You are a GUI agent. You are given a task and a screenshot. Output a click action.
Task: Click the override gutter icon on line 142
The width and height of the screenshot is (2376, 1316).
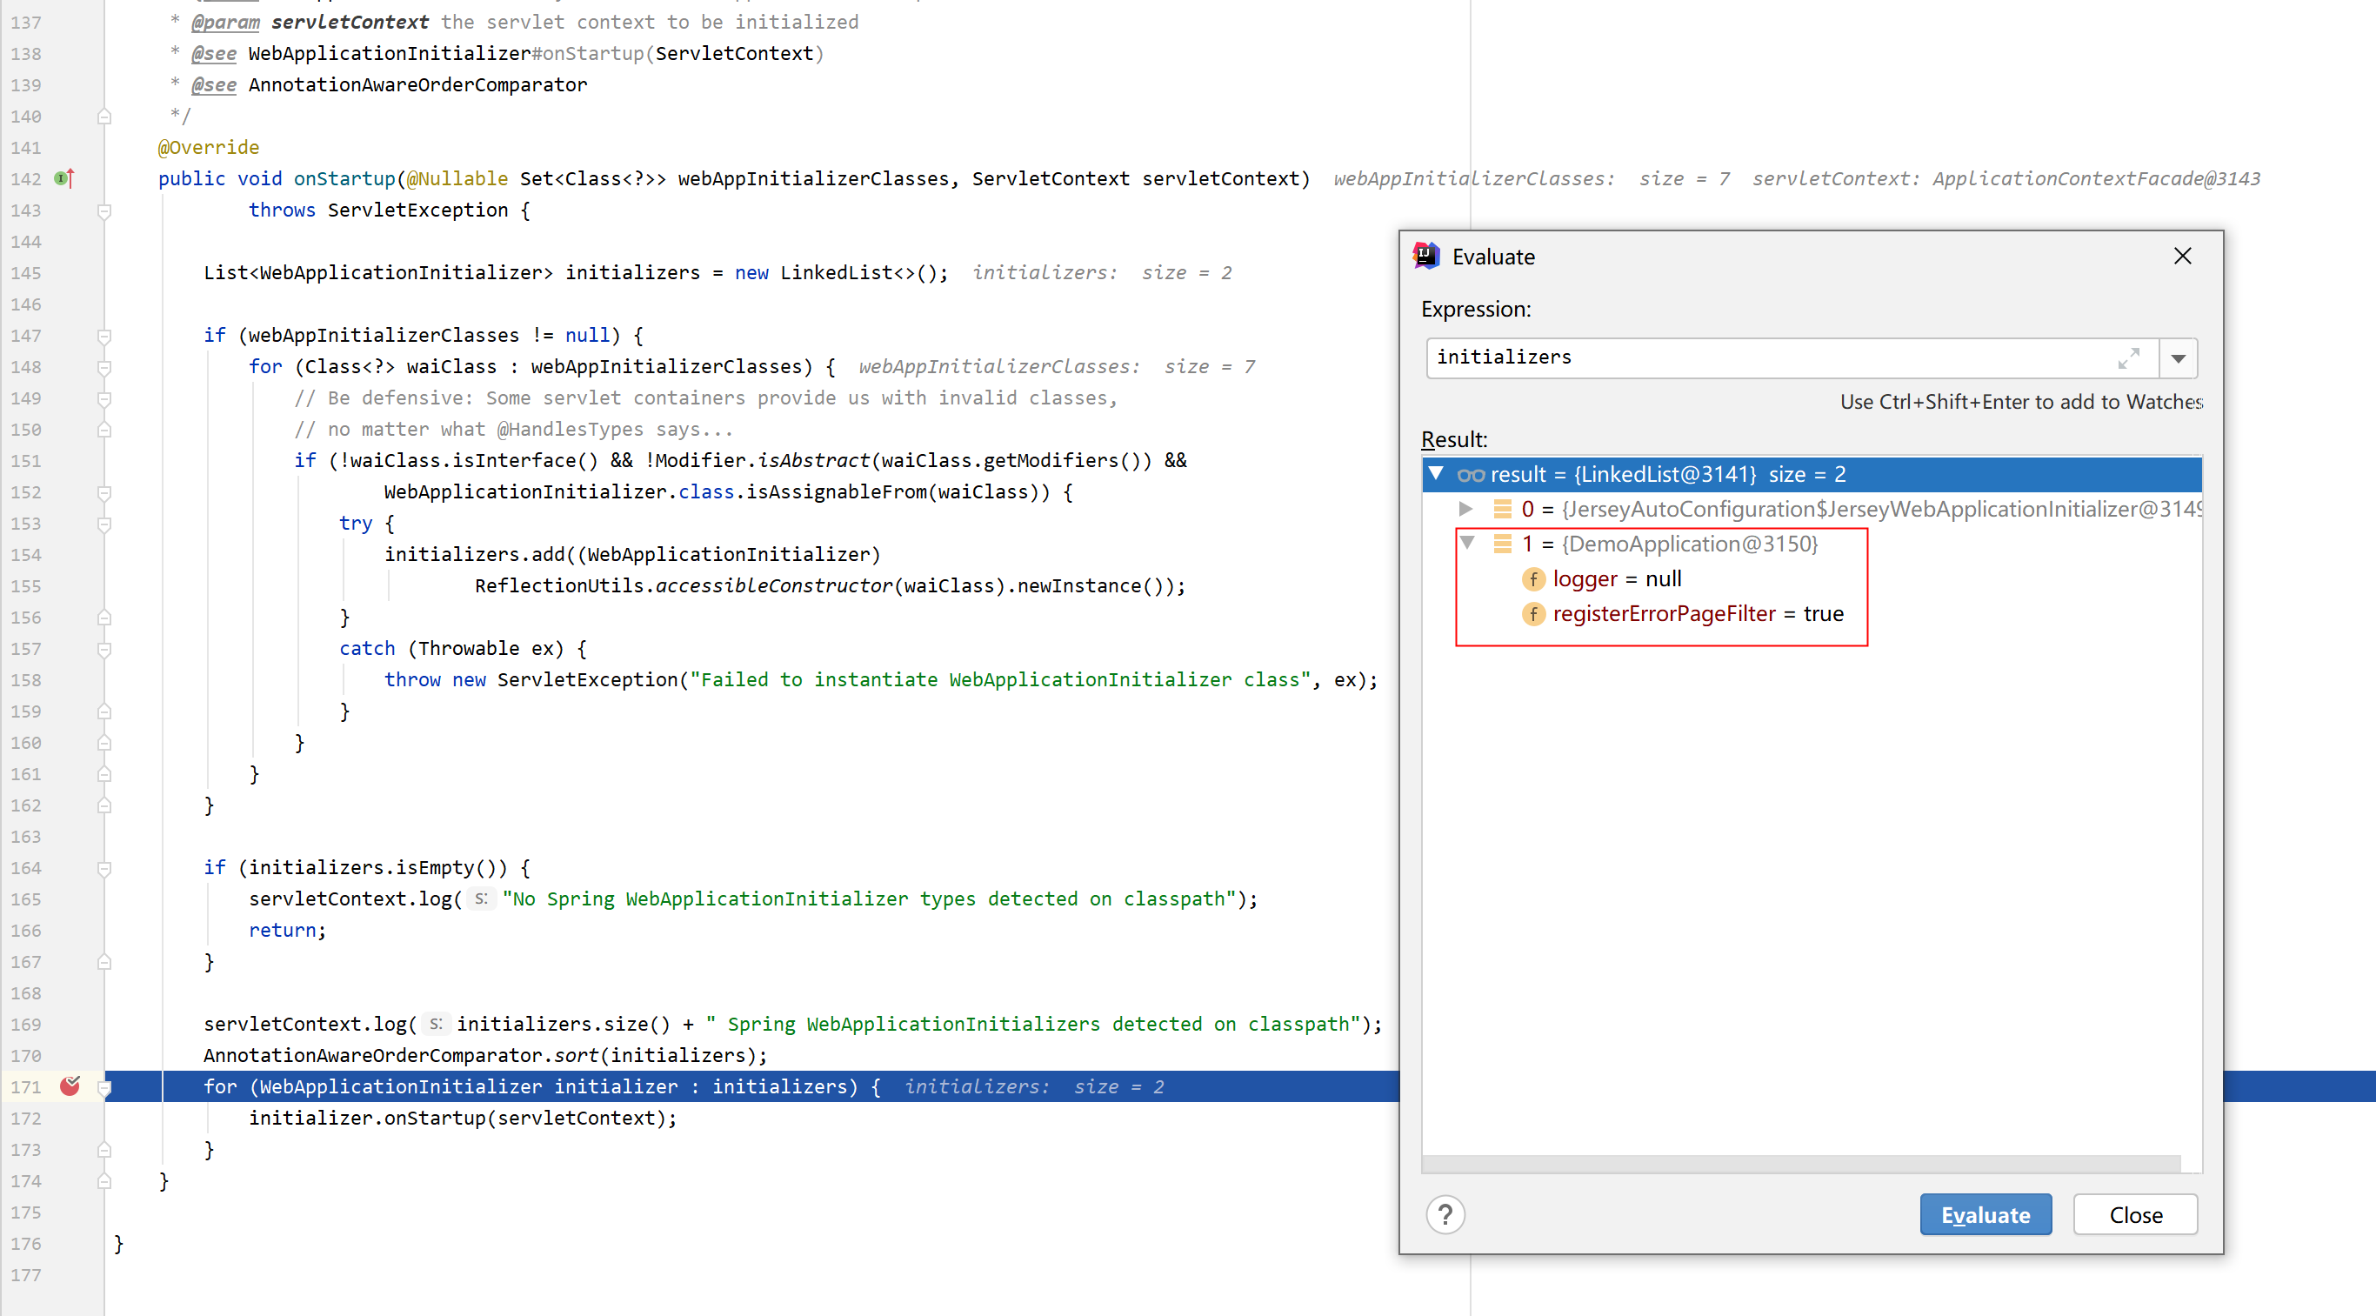pos(63,178)
